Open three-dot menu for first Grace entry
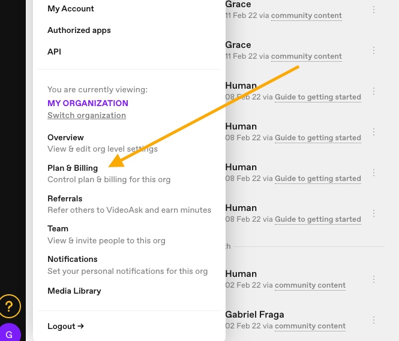 pos(374,10)
